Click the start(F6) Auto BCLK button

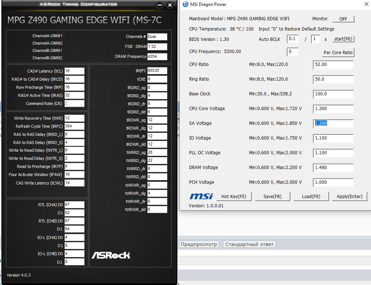point(343,39)
